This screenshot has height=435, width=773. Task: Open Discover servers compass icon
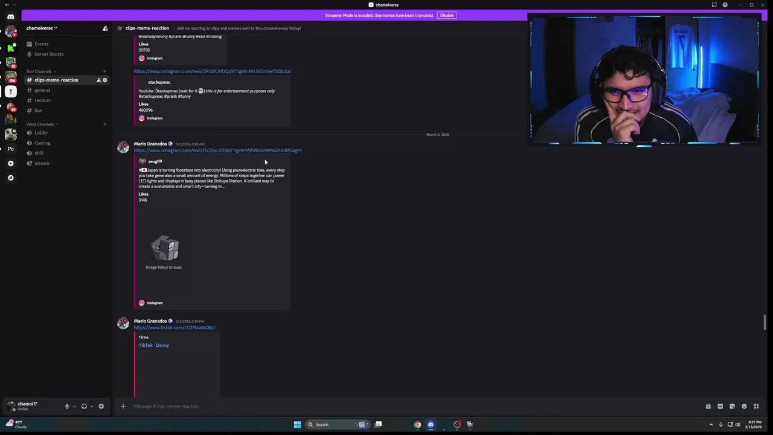[10, 178]
